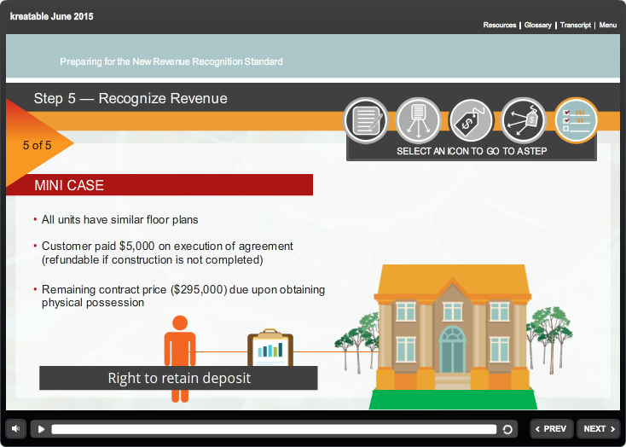
Task: Show the Transcript
Action: pyautogui.click(x=576, y=26)
